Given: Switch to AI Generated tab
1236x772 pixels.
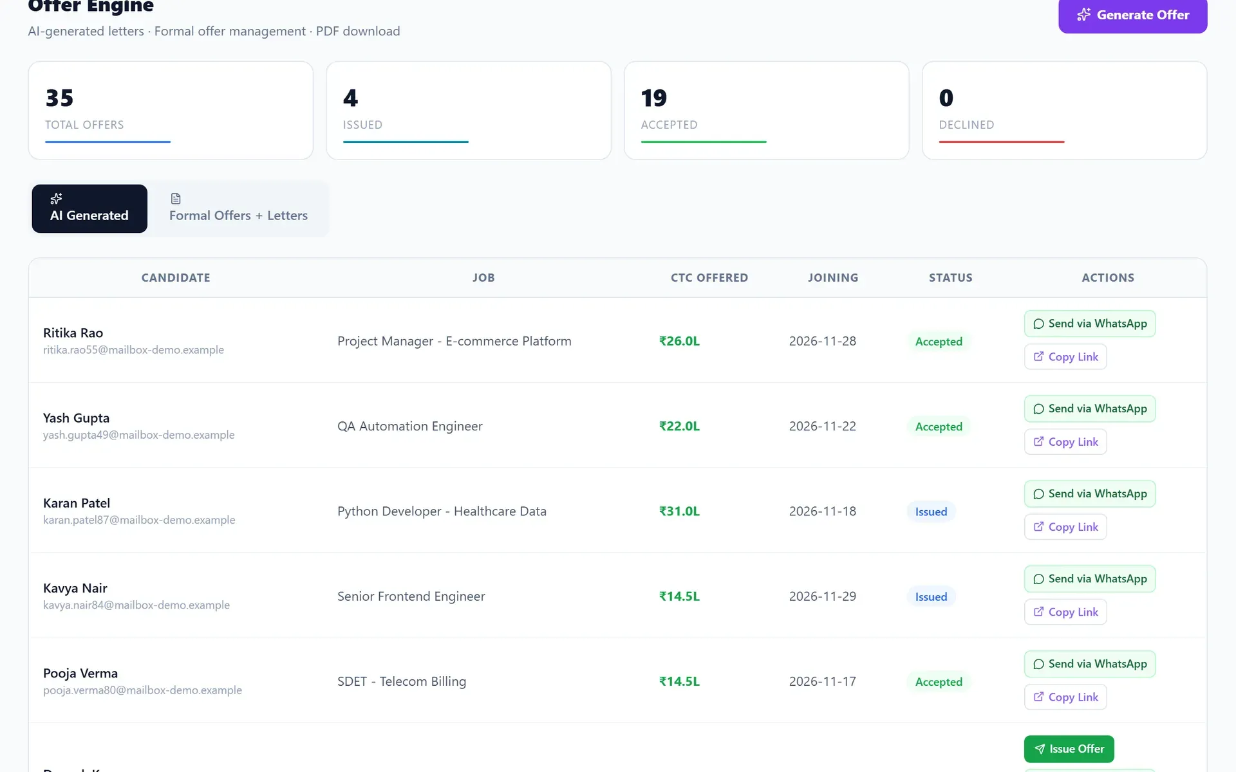Looking at the screenshot, I should tap(89, 208).
